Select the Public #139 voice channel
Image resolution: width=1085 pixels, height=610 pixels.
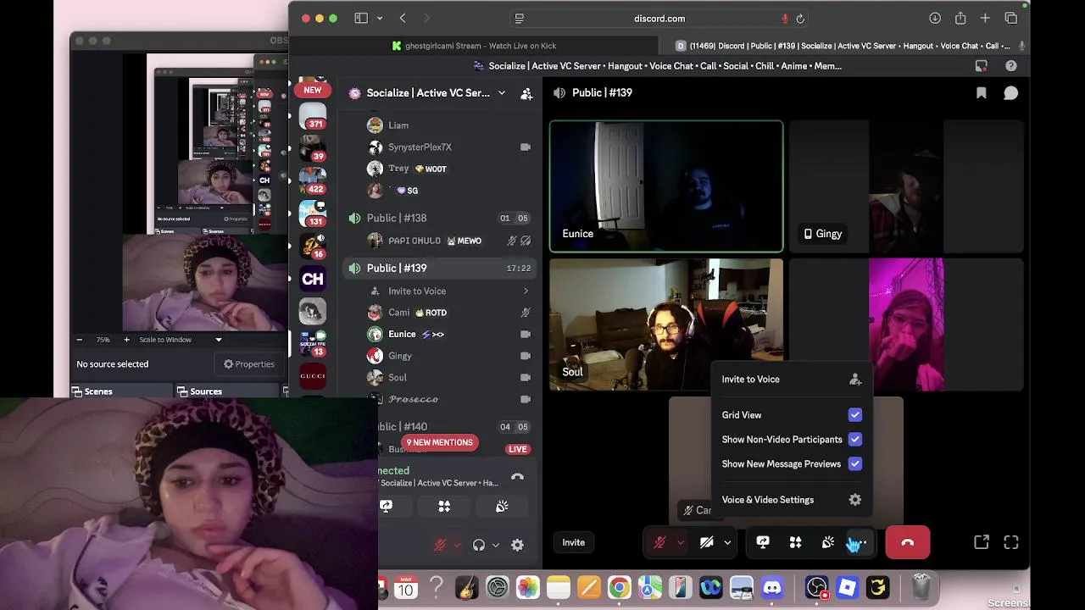439,269
